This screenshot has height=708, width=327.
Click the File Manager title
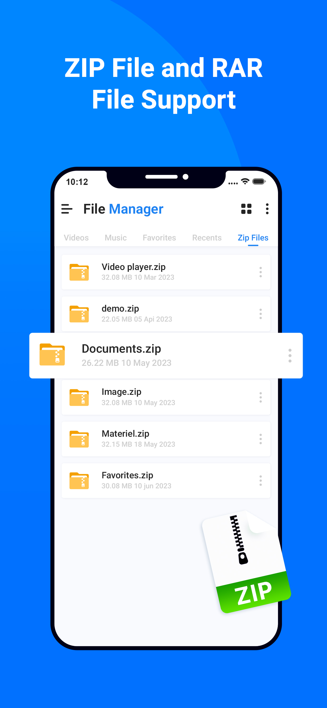(123, 209)
